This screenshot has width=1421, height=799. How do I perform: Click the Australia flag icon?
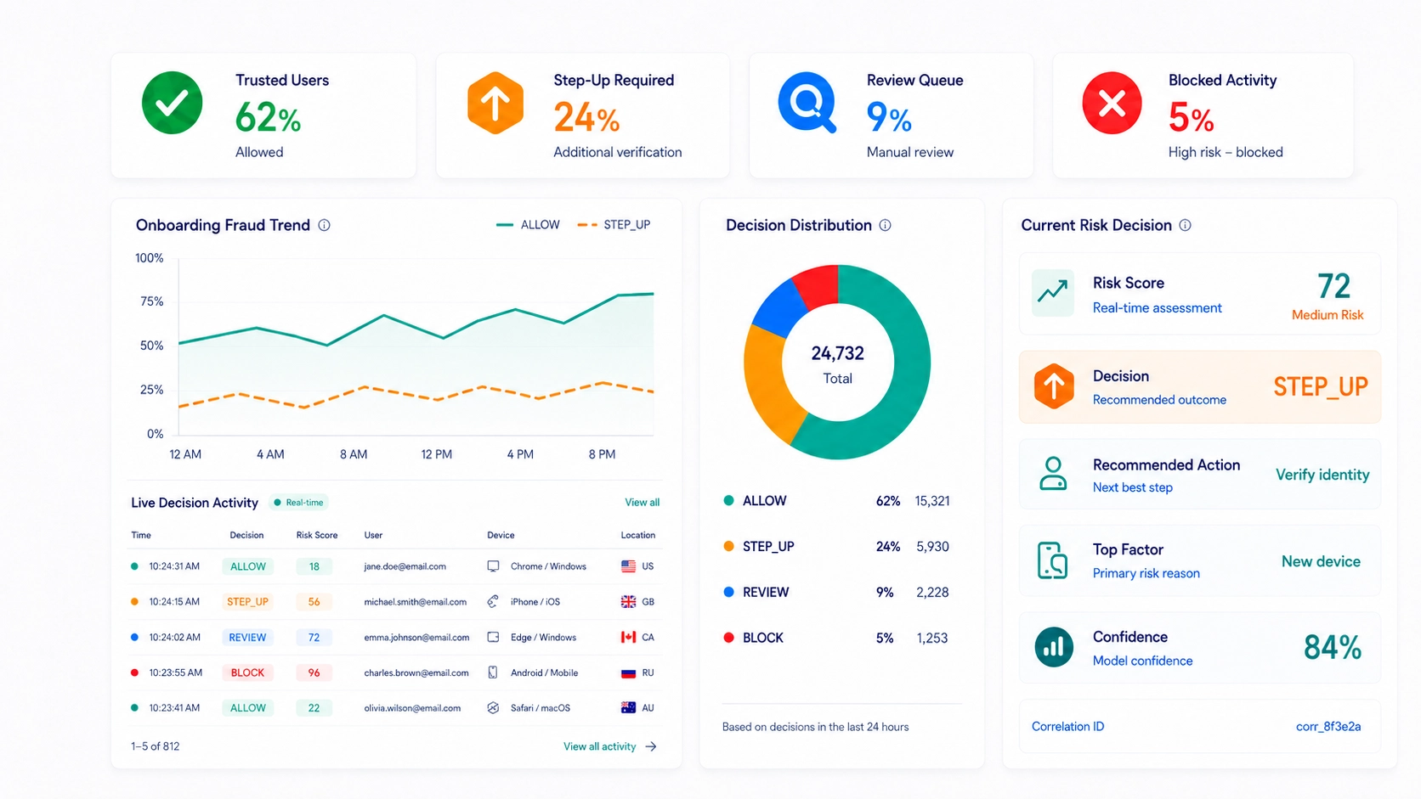628,707
